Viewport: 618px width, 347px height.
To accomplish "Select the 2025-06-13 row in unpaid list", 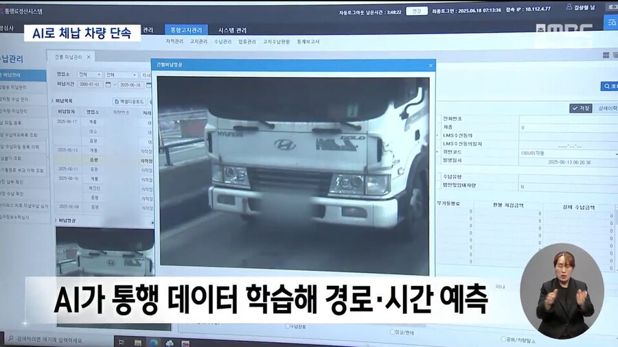I will point(104,150).
